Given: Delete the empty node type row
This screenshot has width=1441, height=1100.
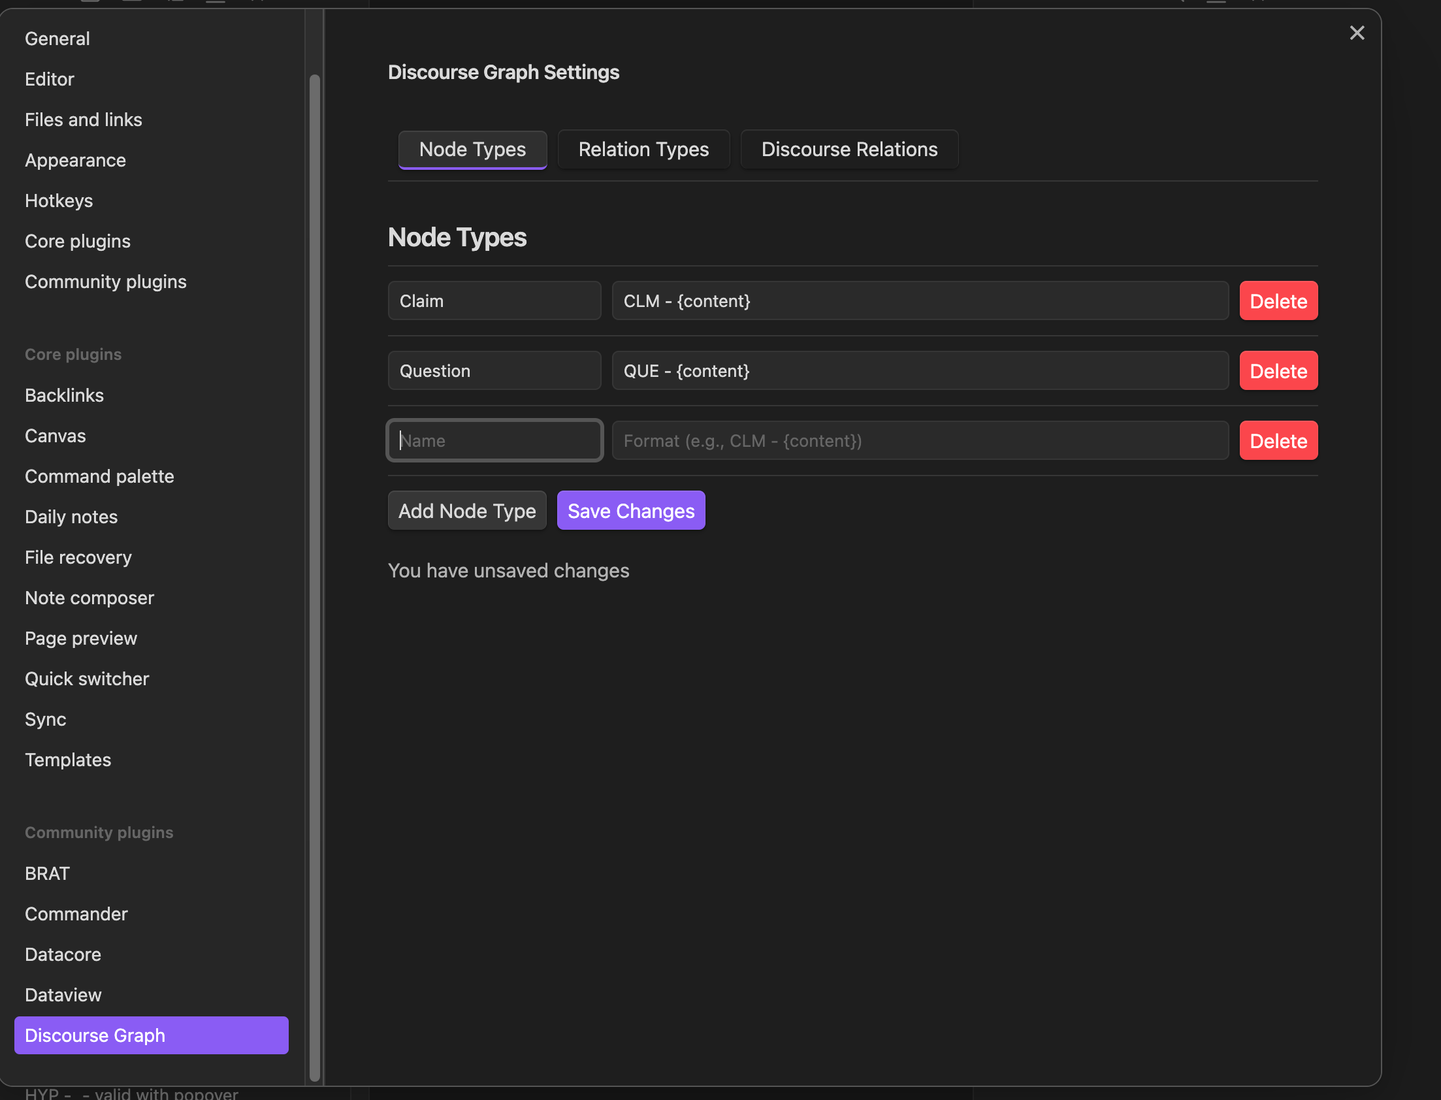Looking at the screenshot, I should 1277,440.
